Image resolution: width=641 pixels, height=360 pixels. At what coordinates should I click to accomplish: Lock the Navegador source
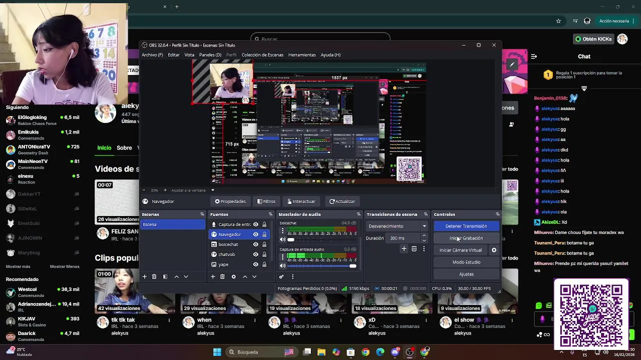point(264,234)
